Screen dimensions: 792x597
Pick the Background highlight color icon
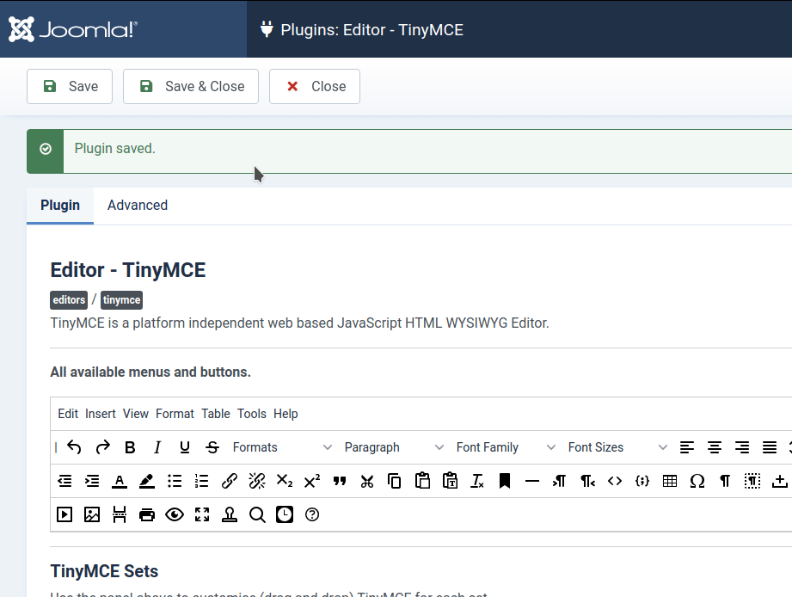pyautogui.click(x=147, y=482)
